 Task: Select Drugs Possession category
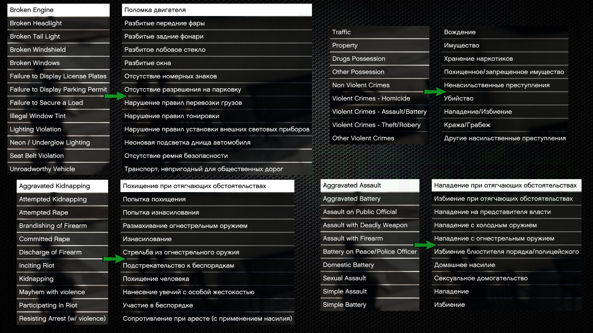coord(379,59)
